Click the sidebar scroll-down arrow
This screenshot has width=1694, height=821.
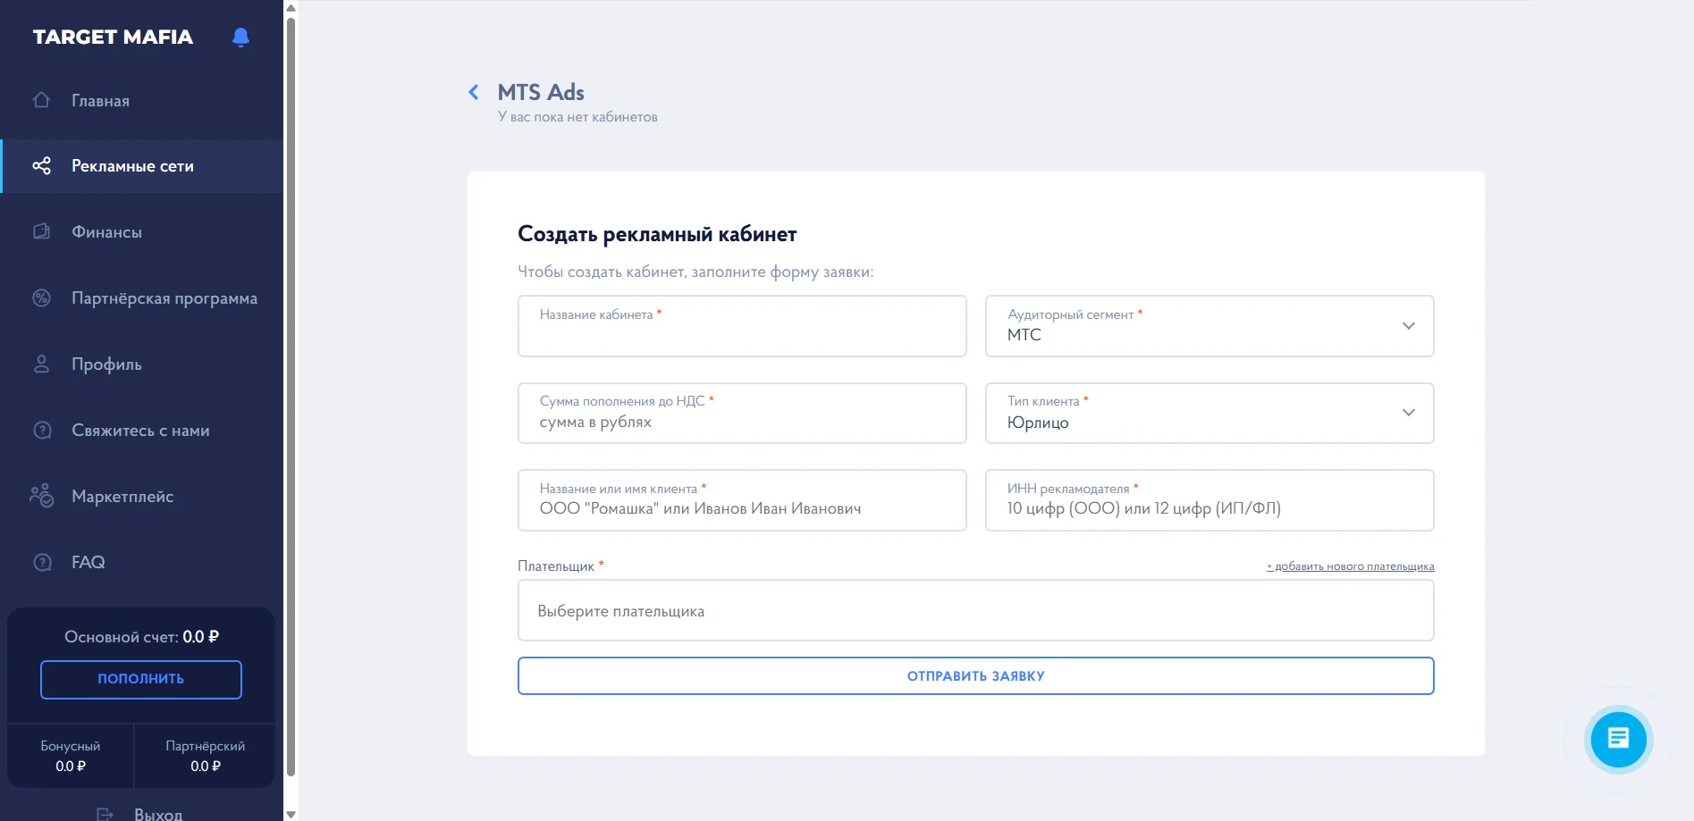click(291, 814)
